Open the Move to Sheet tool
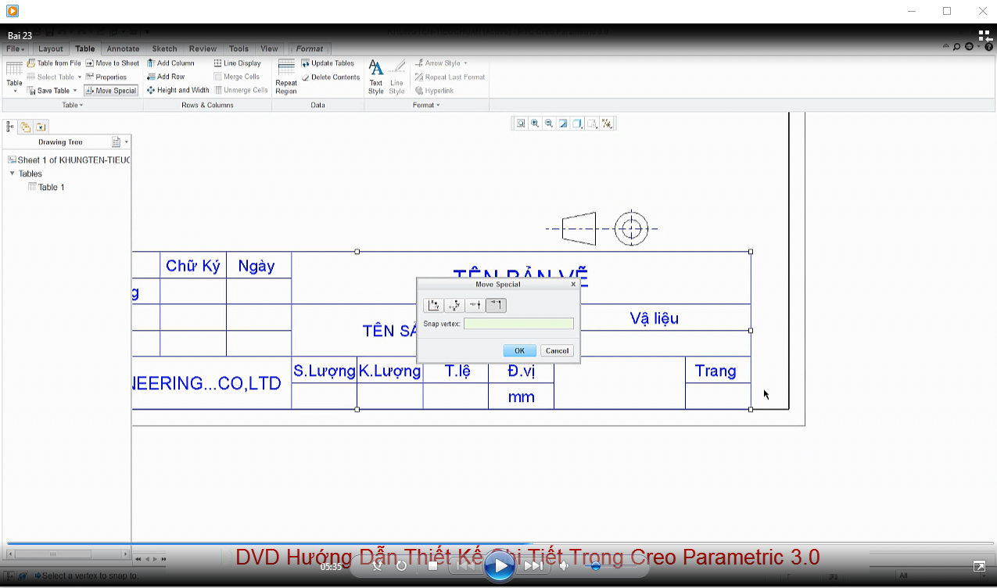 pos(113,63)
